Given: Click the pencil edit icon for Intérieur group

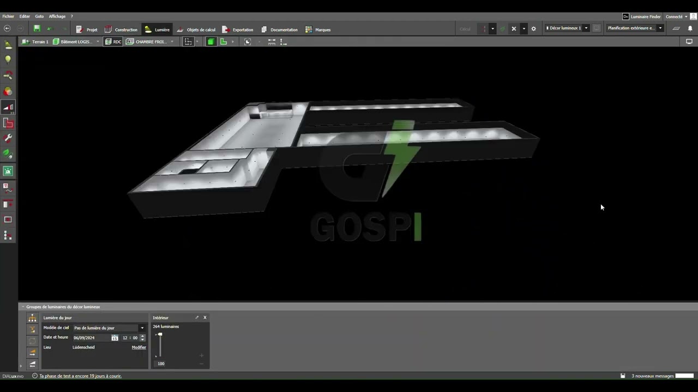Looking at the screenshot, I should pos(197,317).
